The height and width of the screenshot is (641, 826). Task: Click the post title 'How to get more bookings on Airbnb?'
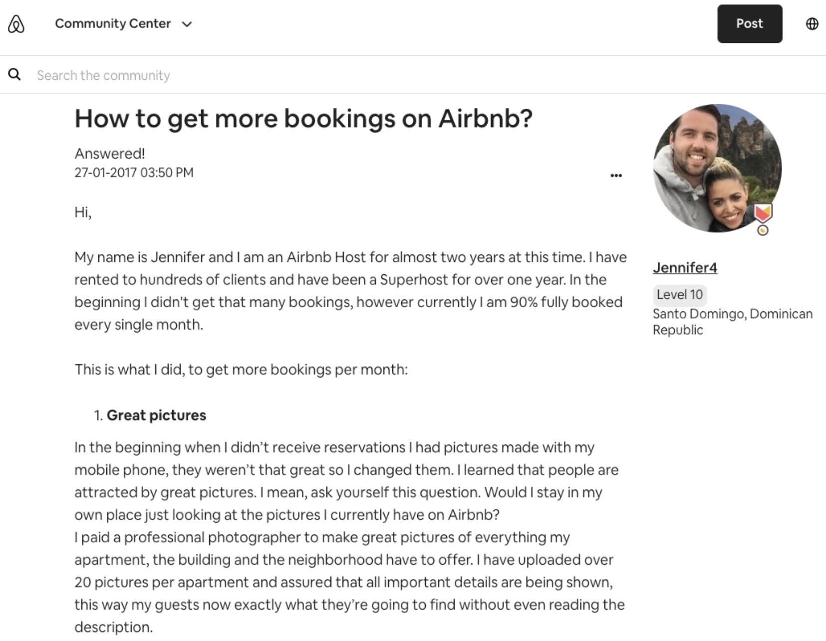pos(303,119)
